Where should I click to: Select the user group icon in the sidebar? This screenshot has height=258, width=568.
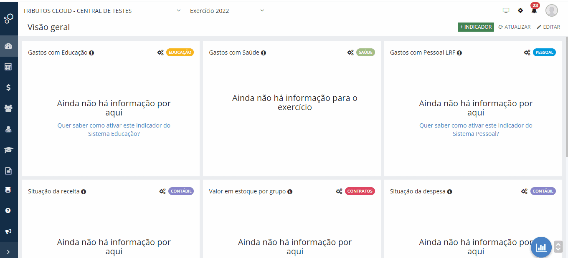pyautogui.click(x=9, y=108)
